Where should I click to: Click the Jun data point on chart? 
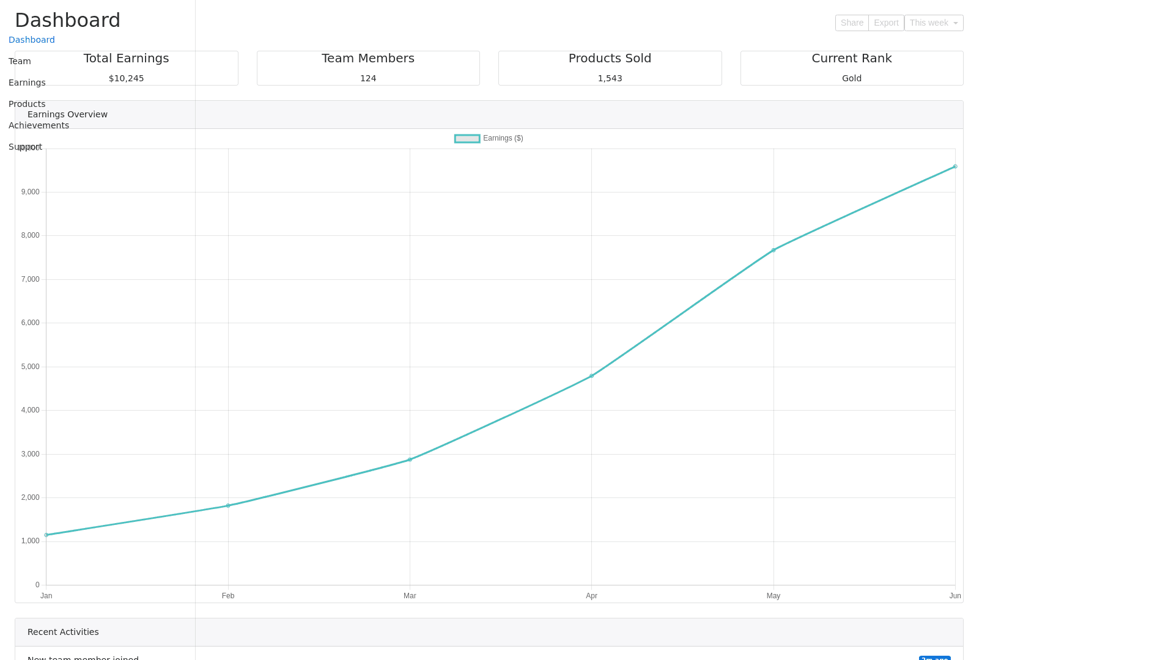coord(955,166)
